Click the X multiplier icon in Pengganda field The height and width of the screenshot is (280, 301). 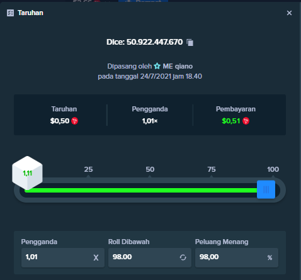[96, 257]
